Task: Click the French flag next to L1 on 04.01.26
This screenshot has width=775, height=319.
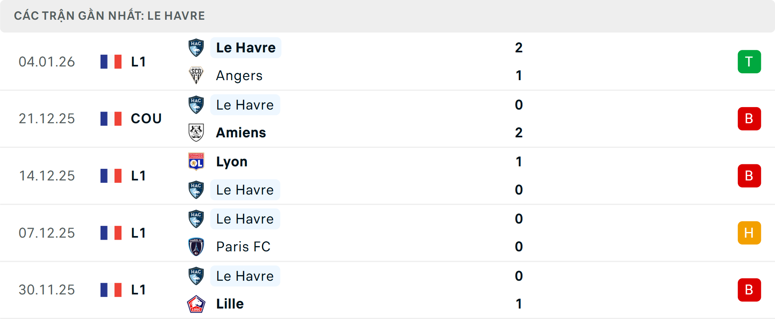Action: 111,61
